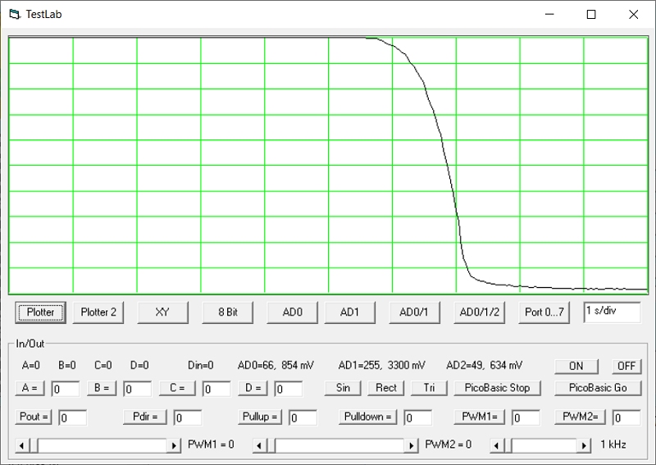Click the PWM1 slider left arrow
The image size is (656, 465).
pos(22,445)
